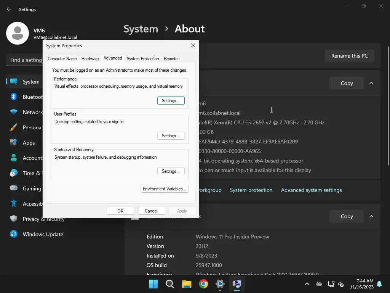Open Performance Settings button

coord(171,101)
